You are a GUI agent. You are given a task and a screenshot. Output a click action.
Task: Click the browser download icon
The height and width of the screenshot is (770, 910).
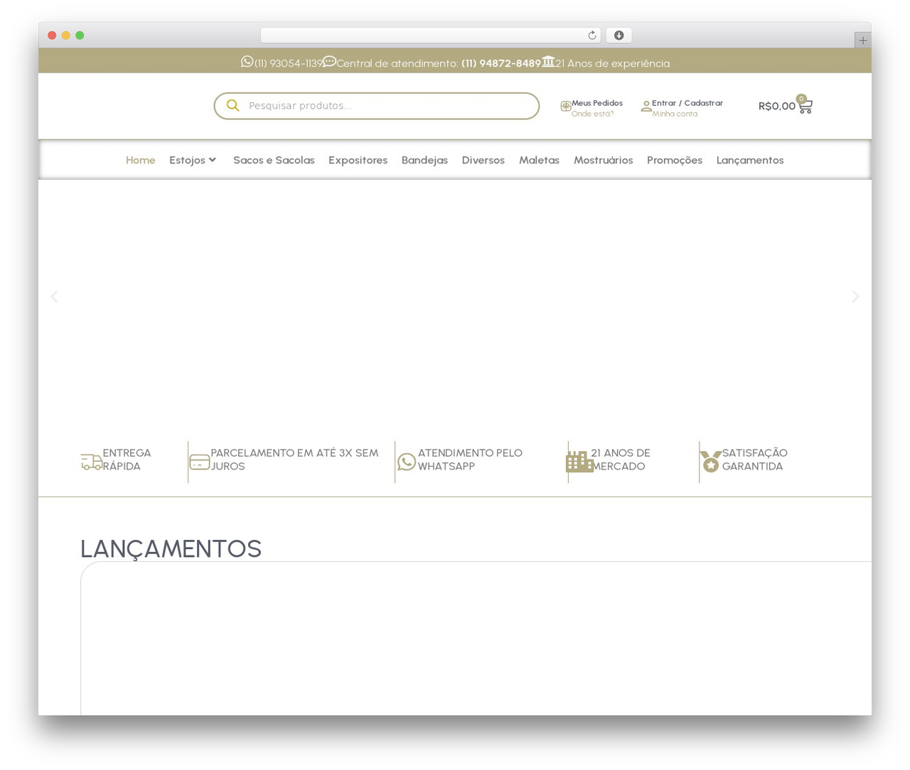coord(619,36)
